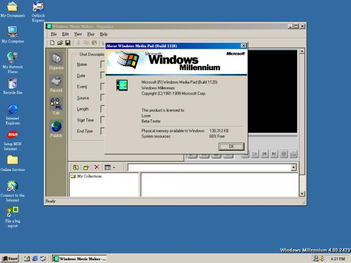Click Show Desktop quick launch icon
Viewport: 351px width, 263px height.
[x=27, y=259]
